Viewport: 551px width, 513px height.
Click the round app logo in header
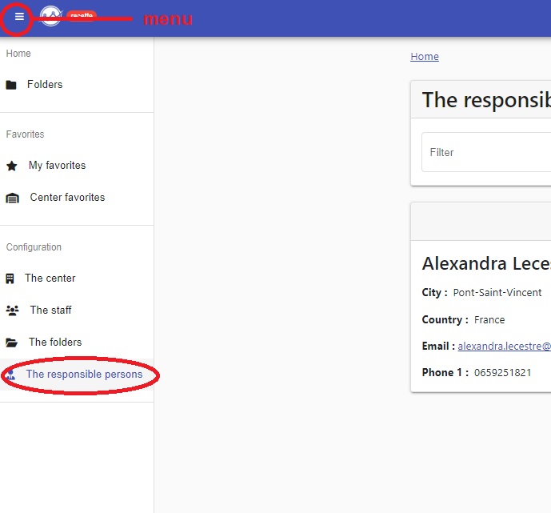pyautogui.click(x=50, y=16)
